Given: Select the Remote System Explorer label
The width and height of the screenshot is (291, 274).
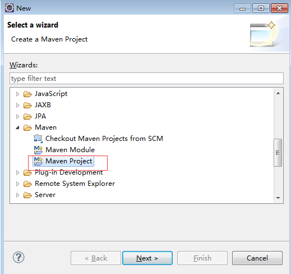Looking at the screenshot, I should pyautogui.click(x=75, y=184).
